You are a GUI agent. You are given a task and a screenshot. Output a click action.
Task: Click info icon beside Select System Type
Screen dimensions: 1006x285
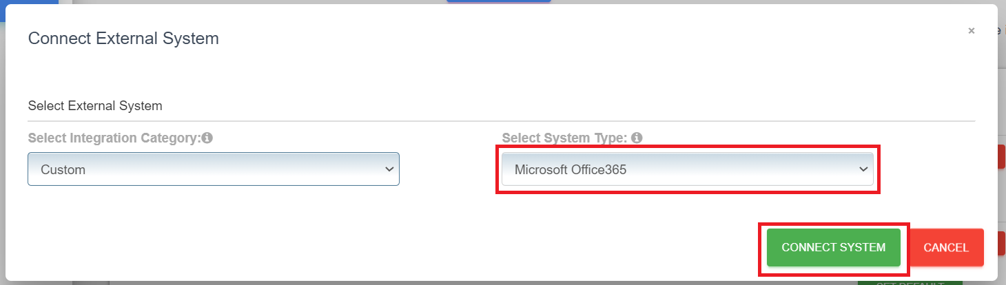(637, 138)
